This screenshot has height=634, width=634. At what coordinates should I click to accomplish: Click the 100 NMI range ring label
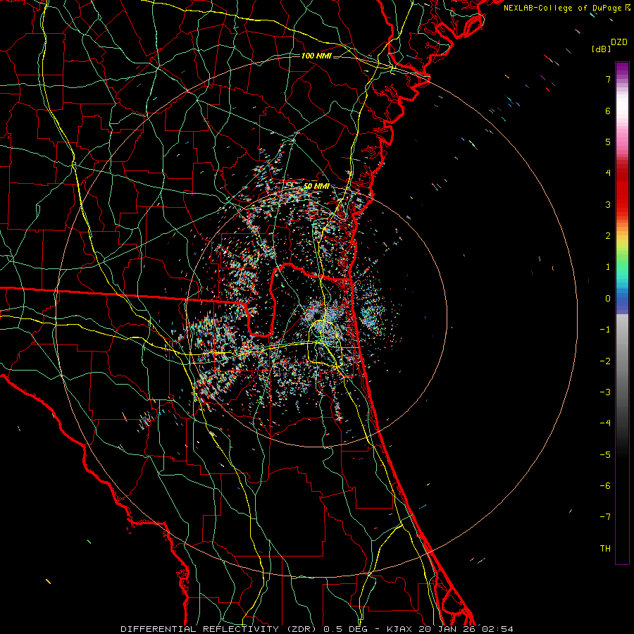[x=316, y=56]
